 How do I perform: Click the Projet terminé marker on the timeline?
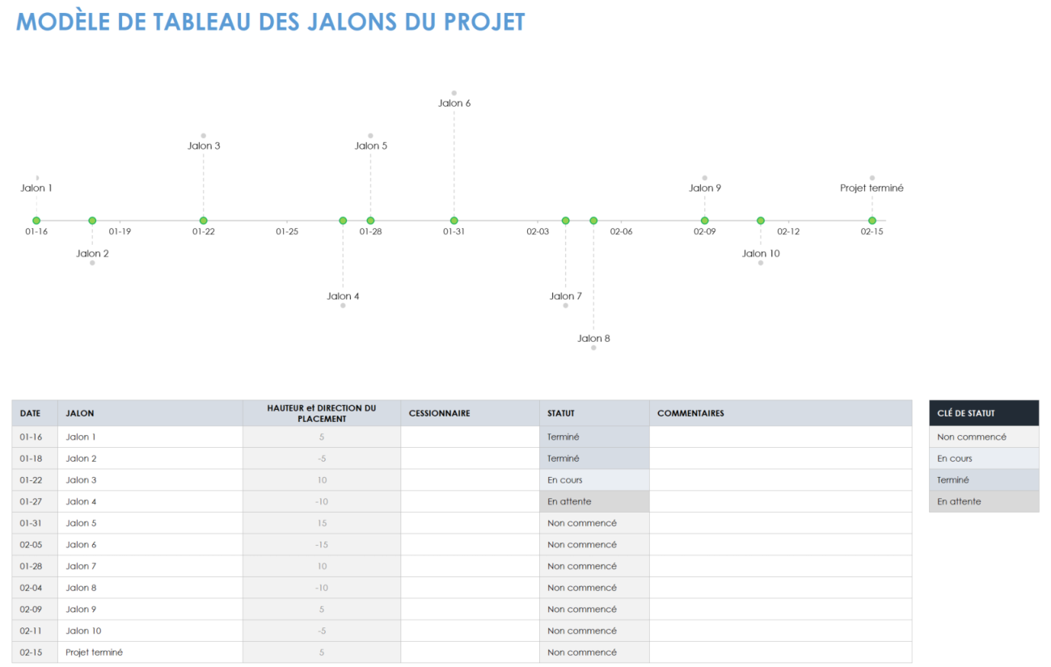[872, 220]
